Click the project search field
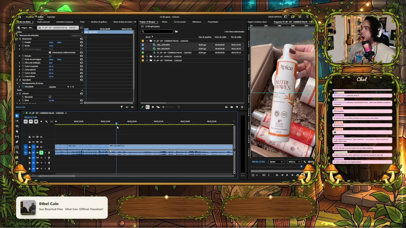This screenshot has width=406, height=228. tap(157, 31)
